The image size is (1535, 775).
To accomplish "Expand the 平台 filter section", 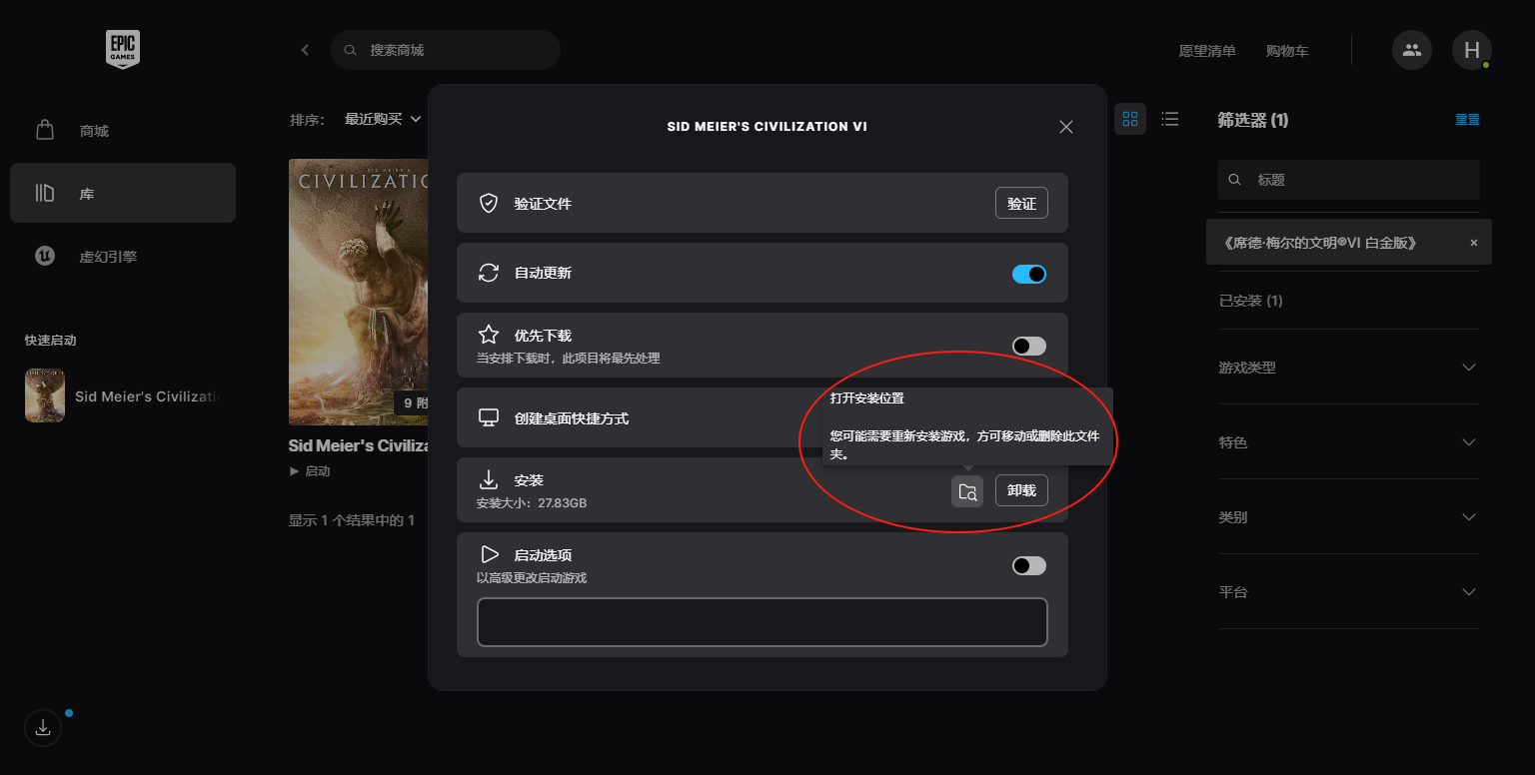I will (1347, 591).
